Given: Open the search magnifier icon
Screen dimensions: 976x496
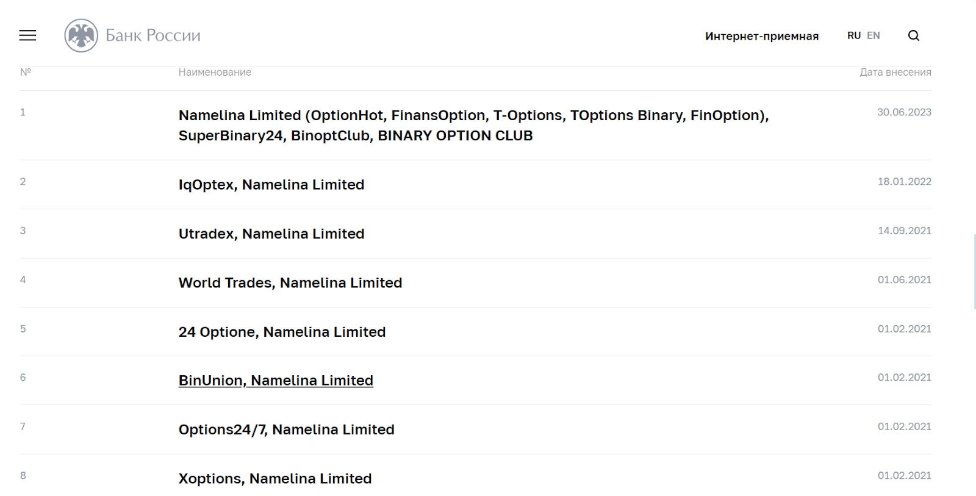Looking at the screenshot, I should [914, 35].
